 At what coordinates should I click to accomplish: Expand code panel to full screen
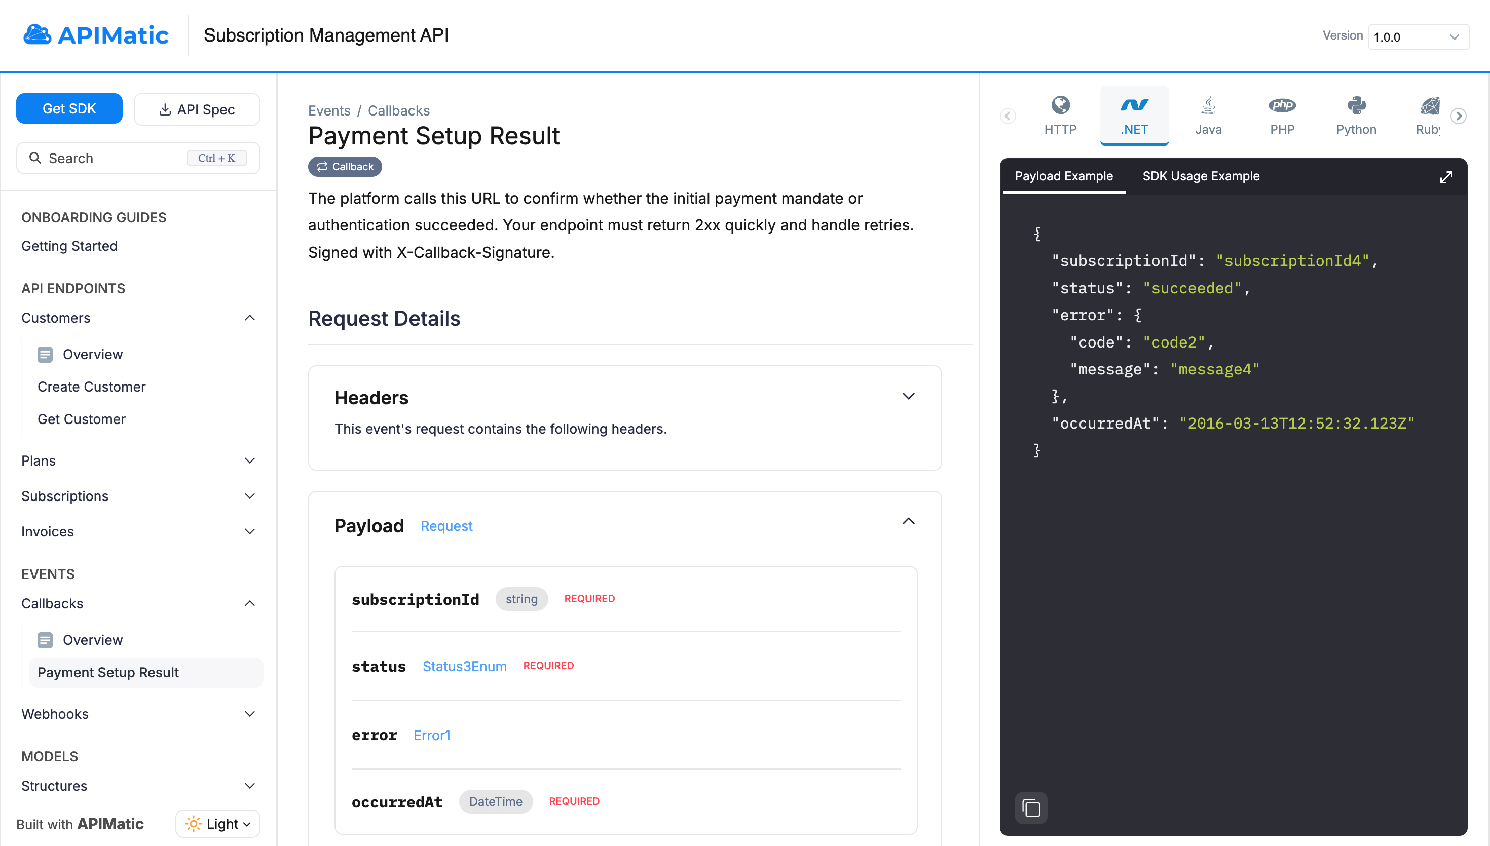pyautogui.click(x=1446, y=177)
